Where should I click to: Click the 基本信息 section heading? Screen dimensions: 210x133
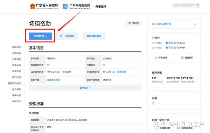pyautogui.click(x=36, y=48)
